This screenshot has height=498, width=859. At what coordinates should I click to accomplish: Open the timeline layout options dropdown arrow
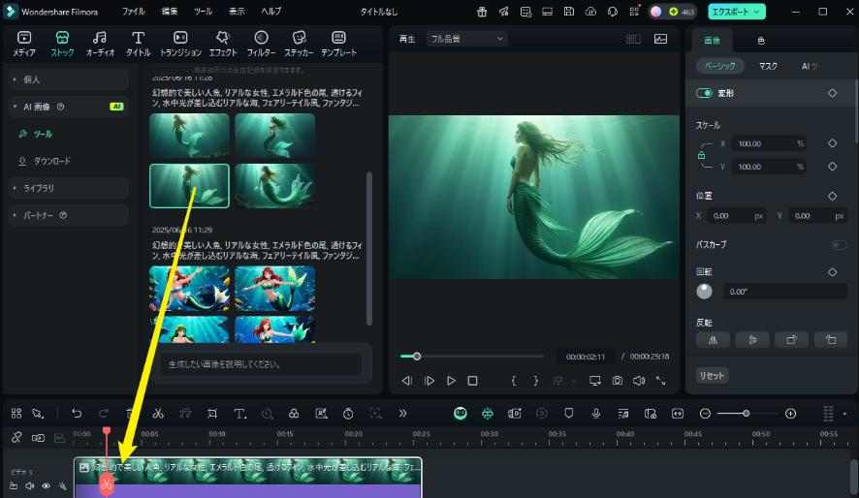[844, 414]
